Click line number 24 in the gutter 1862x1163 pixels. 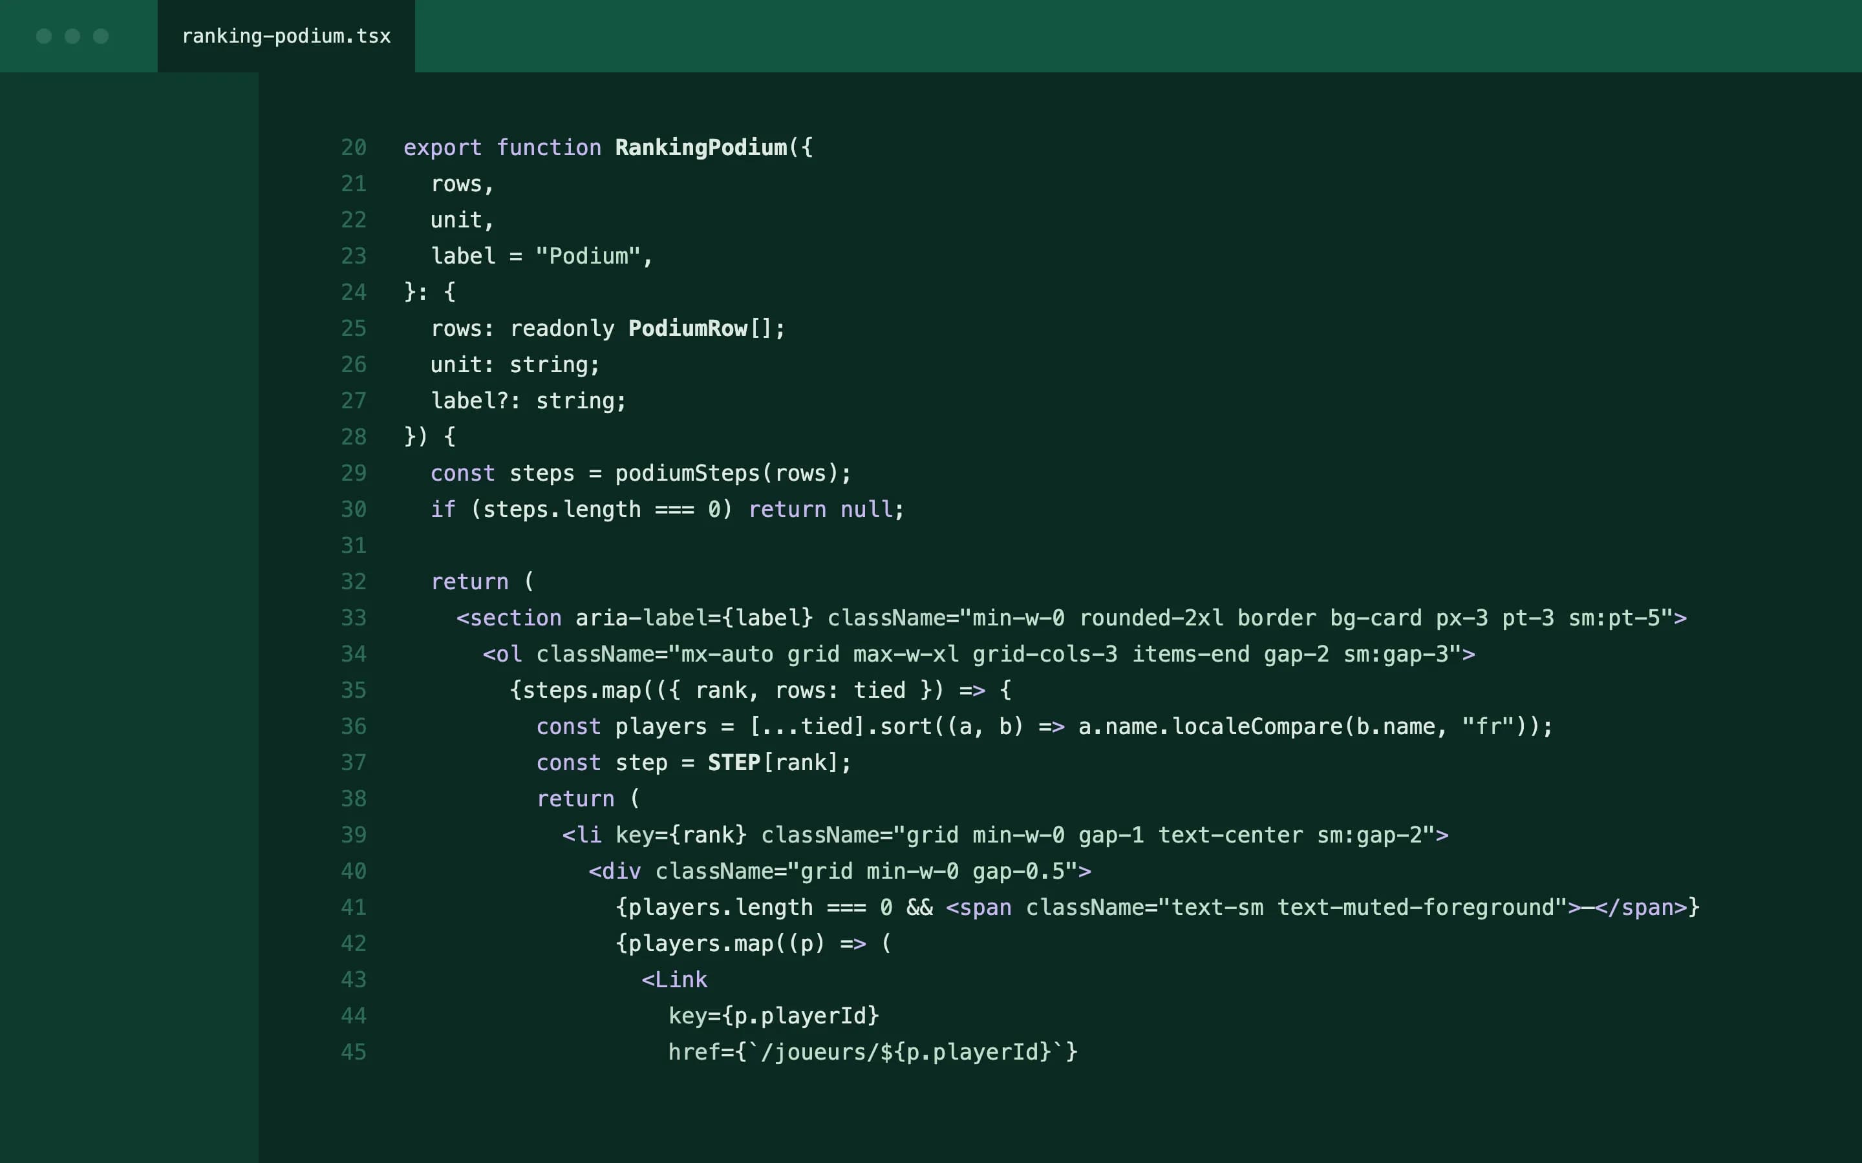[354, 292]
